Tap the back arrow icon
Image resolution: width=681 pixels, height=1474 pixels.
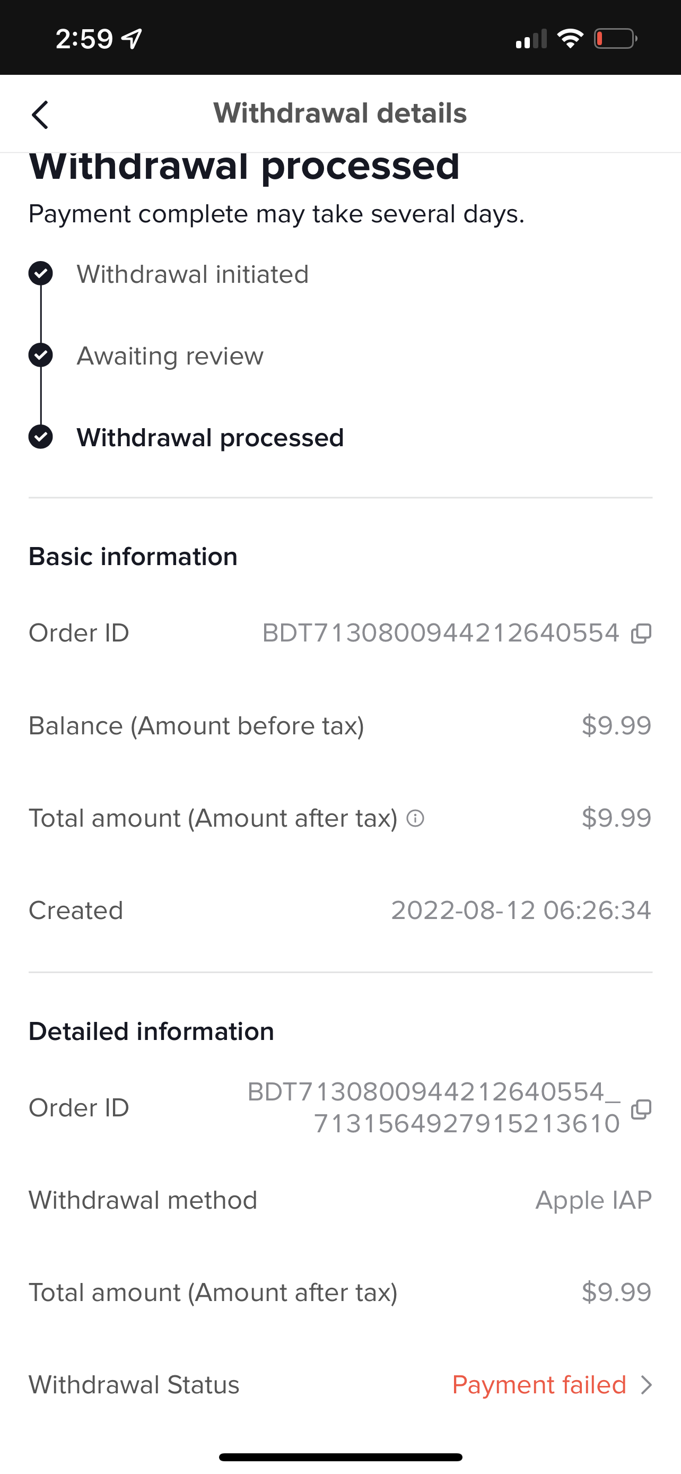tap(40, 115)
